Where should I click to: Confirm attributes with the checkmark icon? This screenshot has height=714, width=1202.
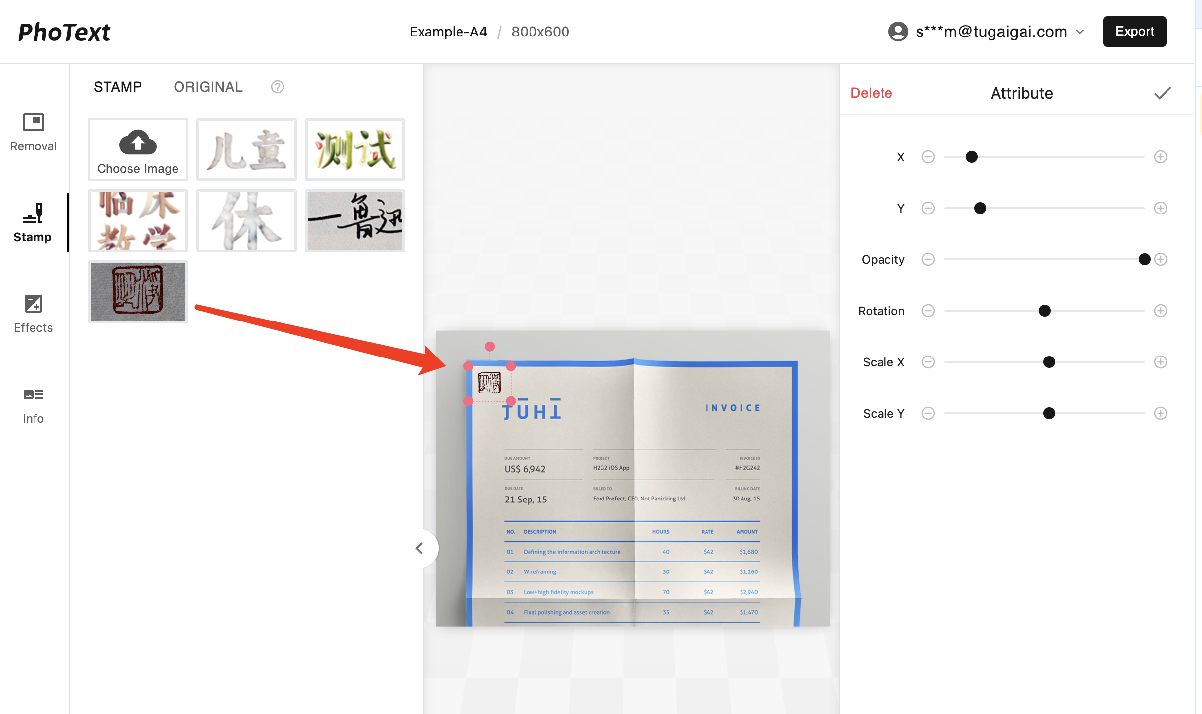pyautogui.click(x=1162, y=93)
